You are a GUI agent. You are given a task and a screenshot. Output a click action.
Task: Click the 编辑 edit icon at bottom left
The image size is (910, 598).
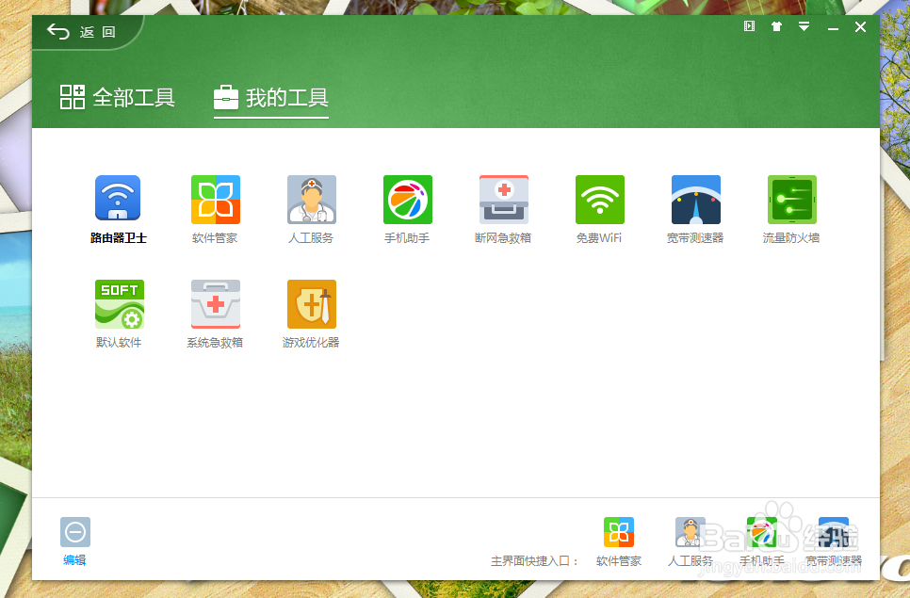tap(75, 532)
